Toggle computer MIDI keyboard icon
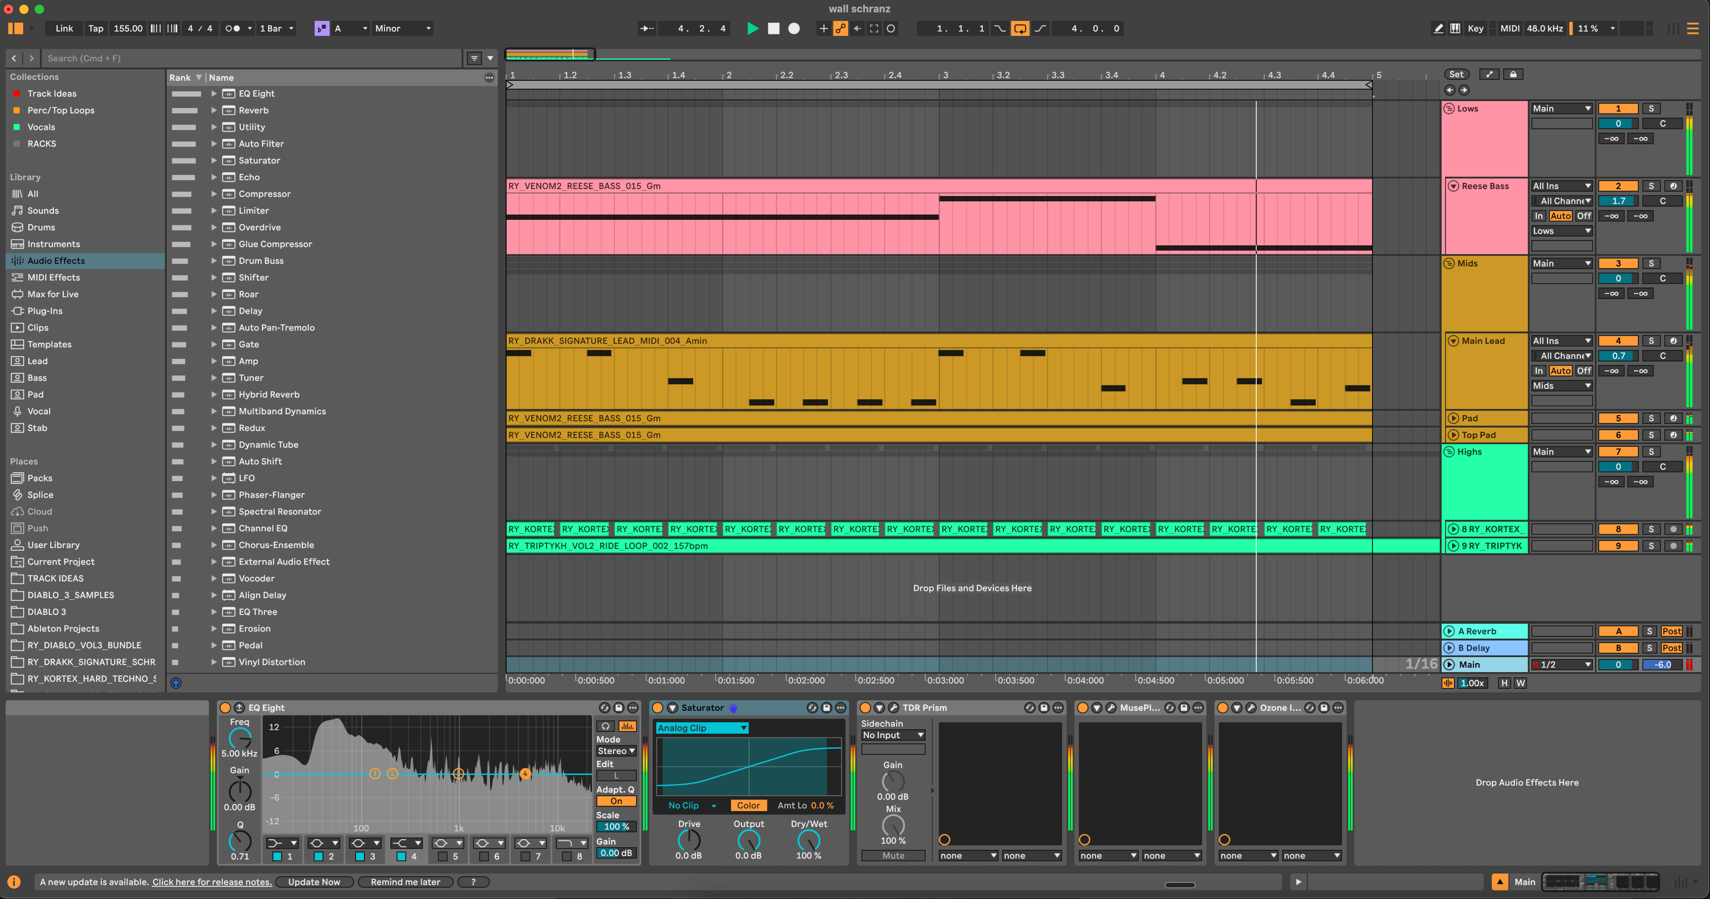1710x899 pixels. (x=1455, y=29)
